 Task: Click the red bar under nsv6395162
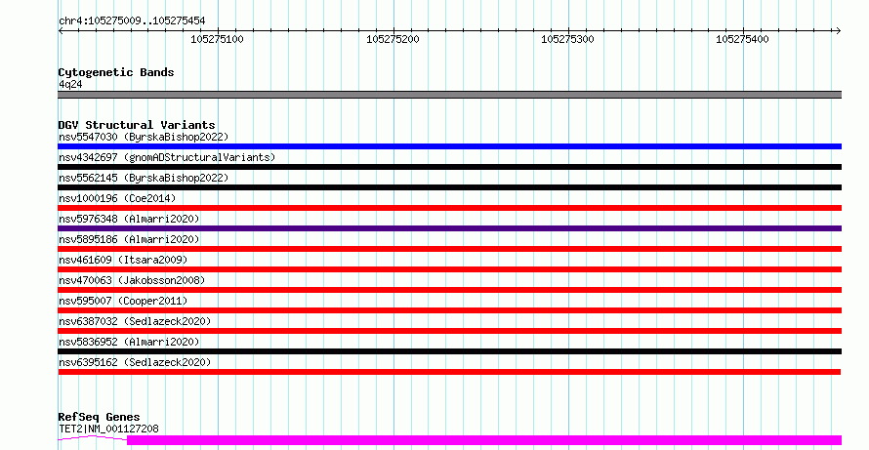pos(449,372)
